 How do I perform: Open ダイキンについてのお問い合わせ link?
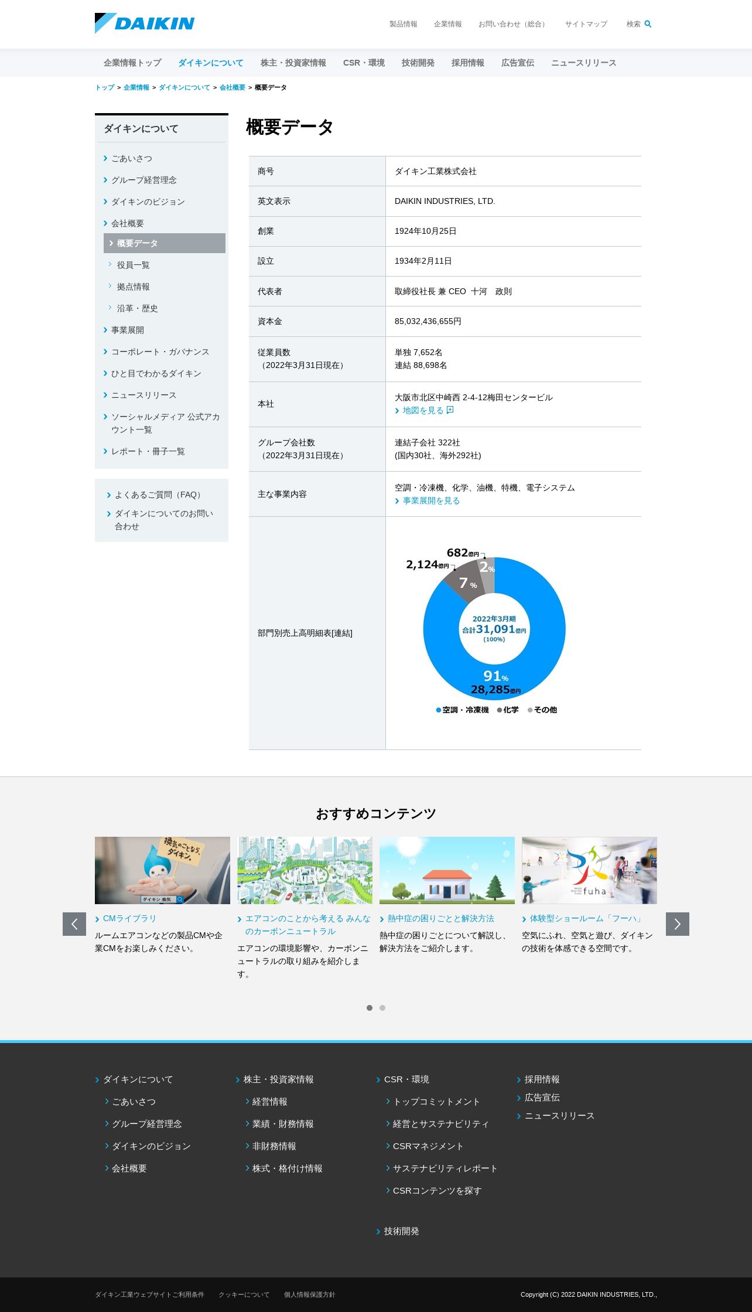pyautogui.click(x=164, y=520)
